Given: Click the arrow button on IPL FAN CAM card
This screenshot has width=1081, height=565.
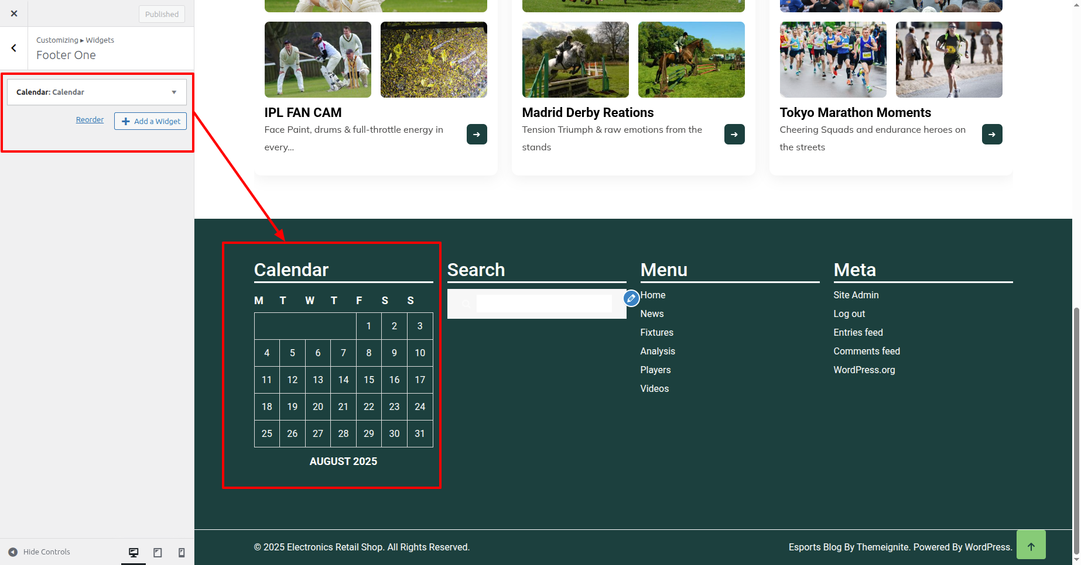Looking at the screenshot, I should click(477, 135).
